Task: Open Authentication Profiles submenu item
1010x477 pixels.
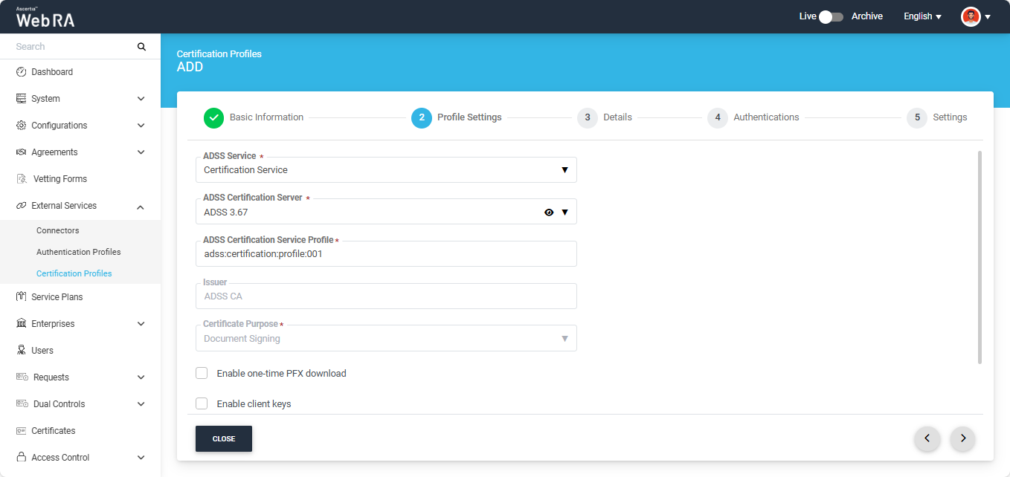Action: click(78, 252)
